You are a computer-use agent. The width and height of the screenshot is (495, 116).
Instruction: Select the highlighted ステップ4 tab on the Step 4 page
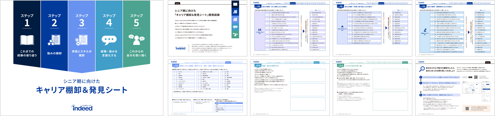(317, 63)
